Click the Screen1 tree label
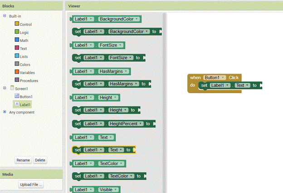The height and width of the screenshot is (193, 283). (21, 89)
